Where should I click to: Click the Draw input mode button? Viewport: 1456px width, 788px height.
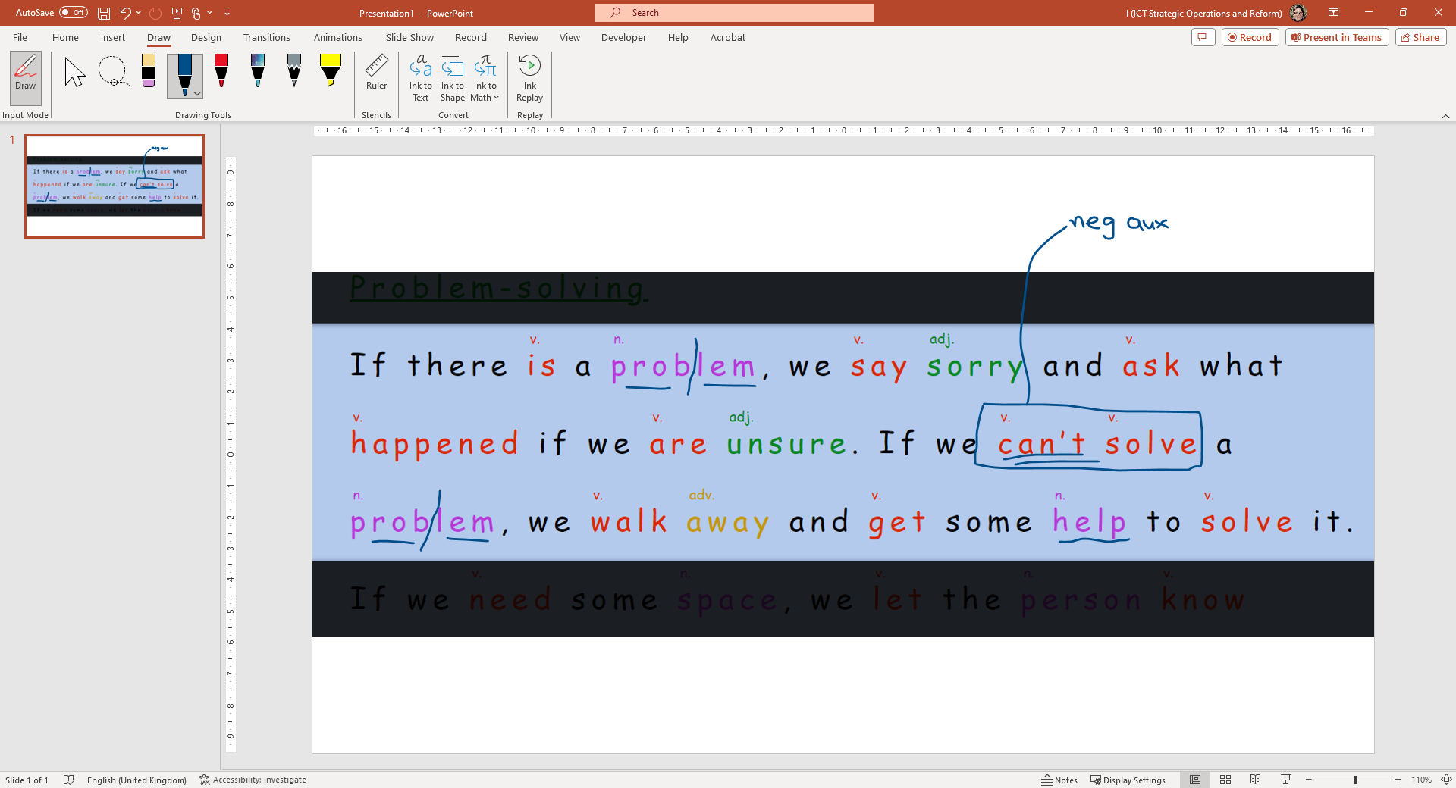pos(26,78)
